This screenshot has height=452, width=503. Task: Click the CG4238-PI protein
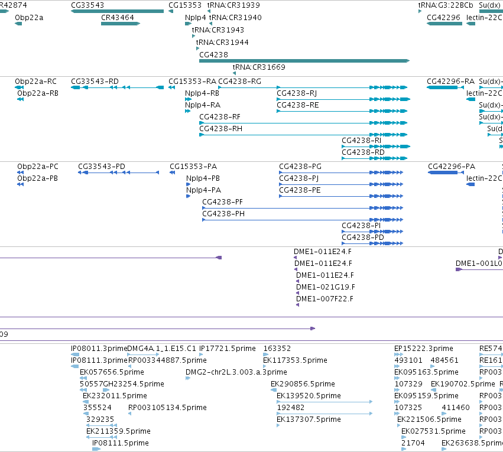[x=372, y=232]
